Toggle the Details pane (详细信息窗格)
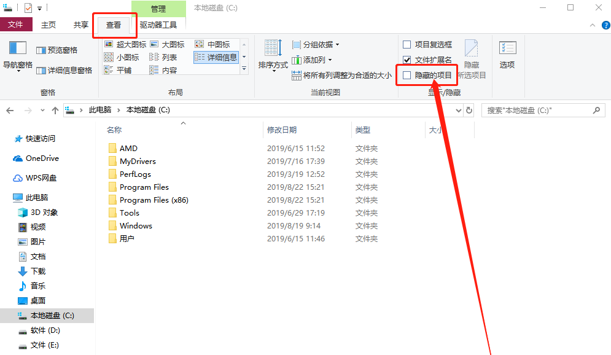 (x=64, y=71)
